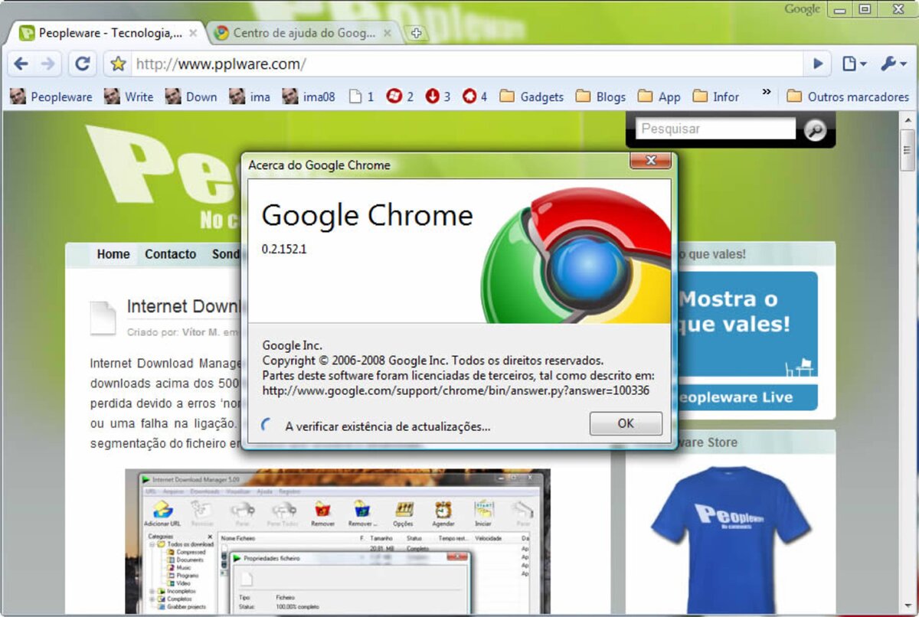Click the page document icon beside article title
919x617 pixels.
tap(103, 317)
